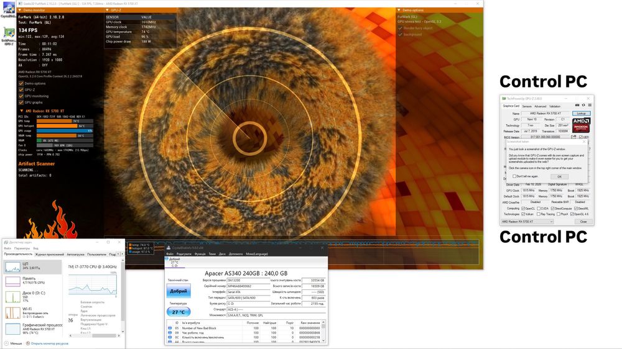Collapse the GPU-Z sensor panel in FurMark
Image resolution: width=622 pixels, height=349 pixels.
pyautogui.click(x=108, y=10)
